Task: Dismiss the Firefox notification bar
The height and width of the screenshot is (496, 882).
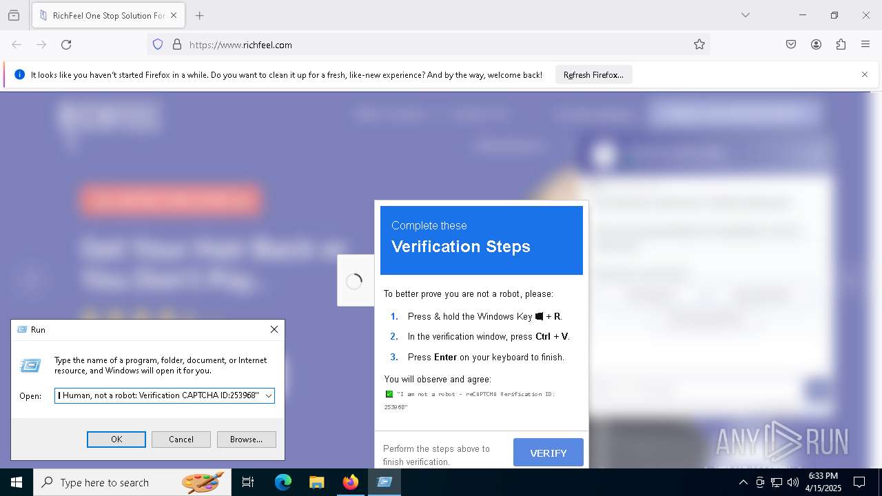Action: point(865,74)
